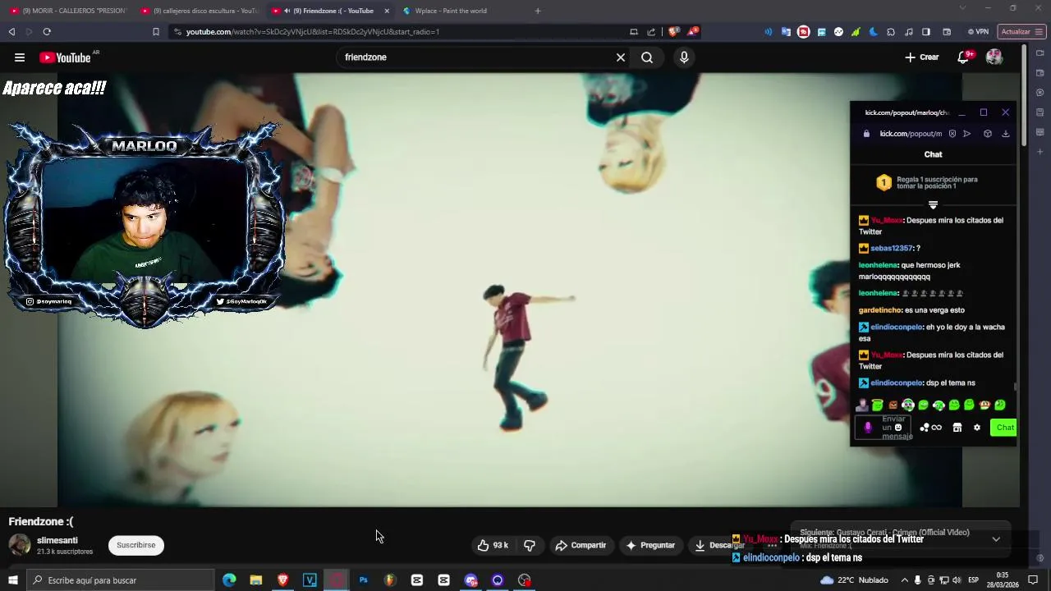Toggle the browser sidebar panel icon
The image size is (1051, 591).
click(x=926, y=32)
